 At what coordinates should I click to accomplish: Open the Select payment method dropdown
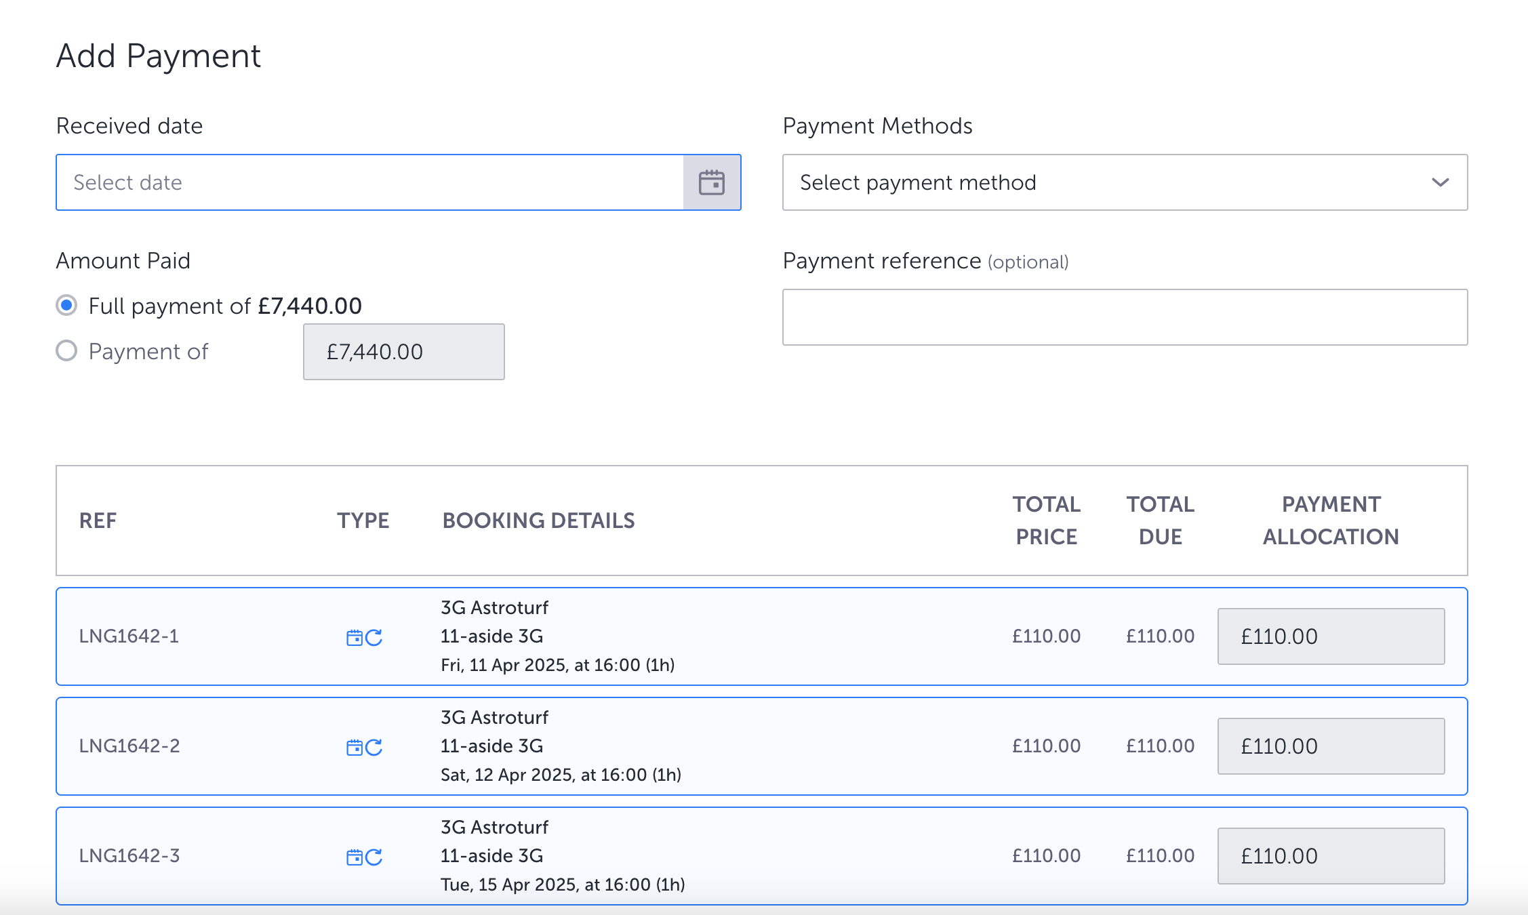(x=1112, y=182)
